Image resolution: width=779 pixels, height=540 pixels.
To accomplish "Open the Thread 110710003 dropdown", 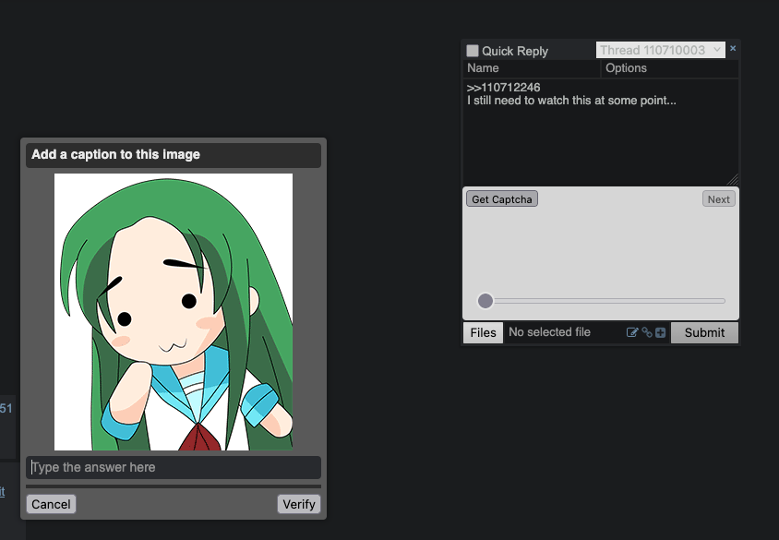I will tap(660, 50).
